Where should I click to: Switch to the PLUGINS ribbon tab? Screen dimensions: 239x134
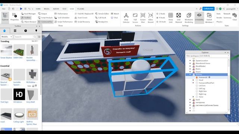click(81, 9)
